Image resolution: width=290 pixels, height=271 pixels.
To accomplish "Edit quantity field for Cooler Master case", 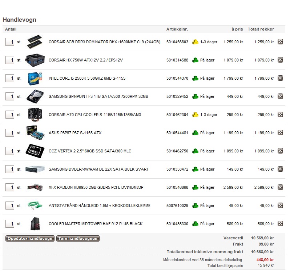I will (x=10, y=224).
